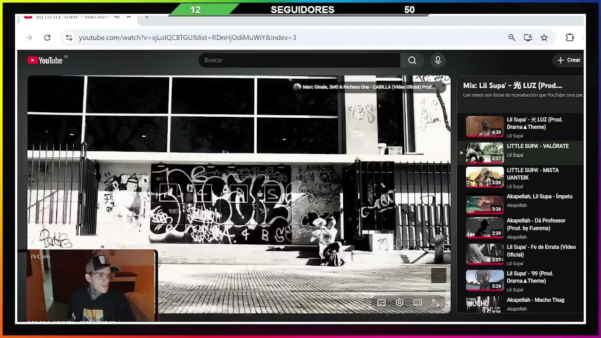Image resolution: width=601 pixels, height=338 pixels.
Task: Toggle subtitles in the video player
Action: pos(381,303)
